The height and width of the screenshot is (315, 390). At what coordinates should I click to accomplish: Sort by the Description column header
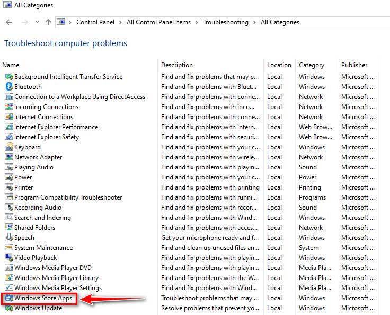[177, 65]
